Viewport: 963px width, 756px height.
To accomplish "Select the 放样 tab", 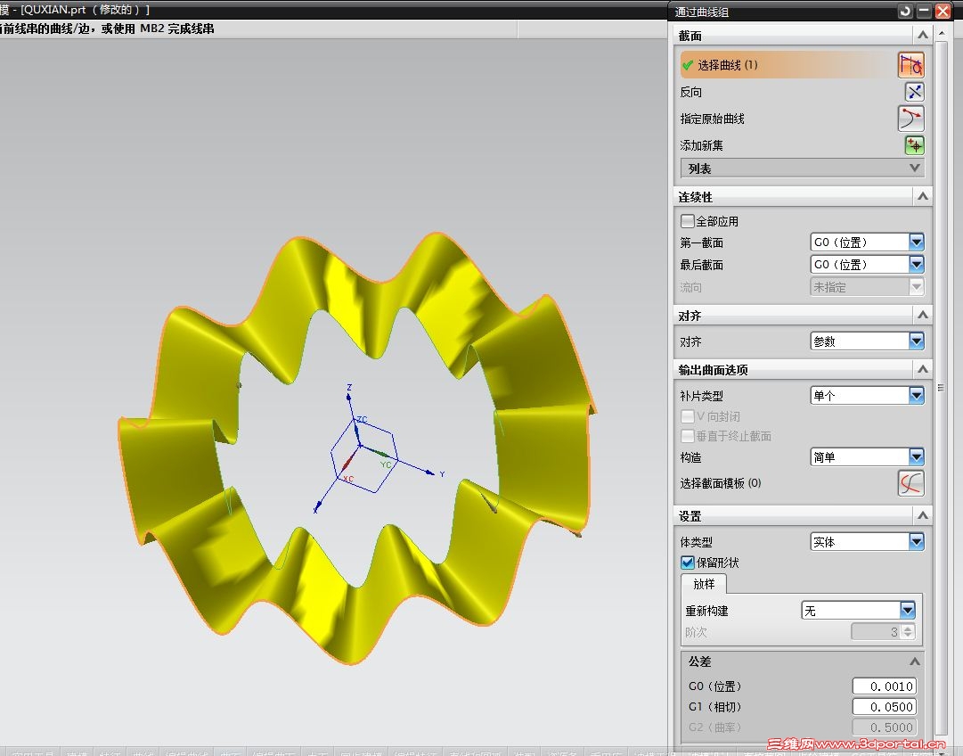I will click(x=704, y=584).
